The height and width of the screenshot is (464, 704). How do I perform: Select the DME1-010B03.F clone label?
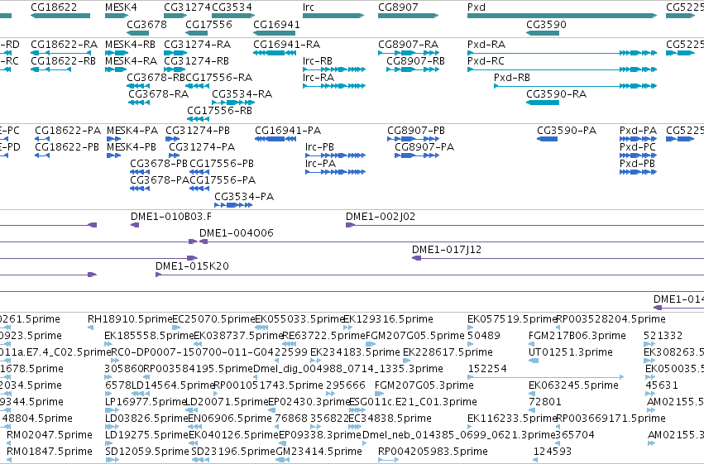tap(171, 217)
